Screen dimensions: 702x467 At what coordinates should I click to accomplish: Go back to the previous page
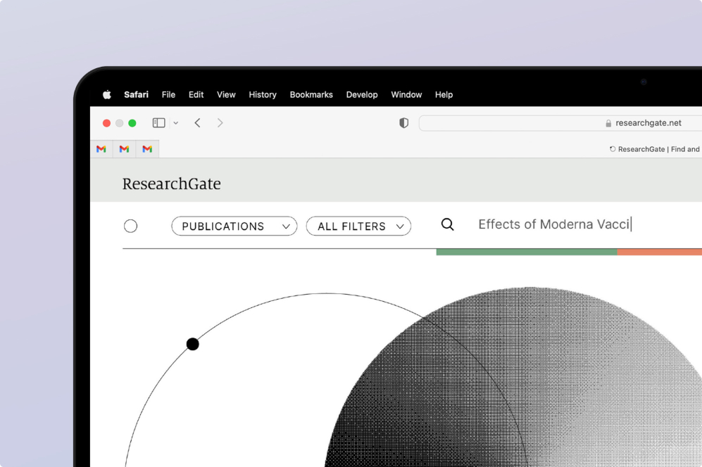197,122
